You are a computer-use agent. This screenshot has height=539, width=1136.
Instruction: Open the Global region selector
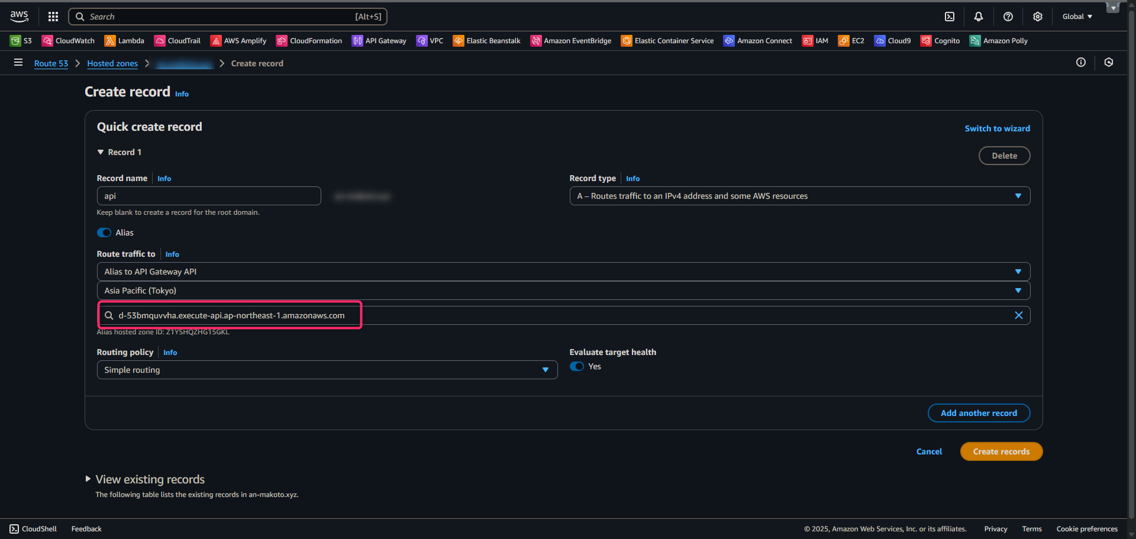point(1077,17)
